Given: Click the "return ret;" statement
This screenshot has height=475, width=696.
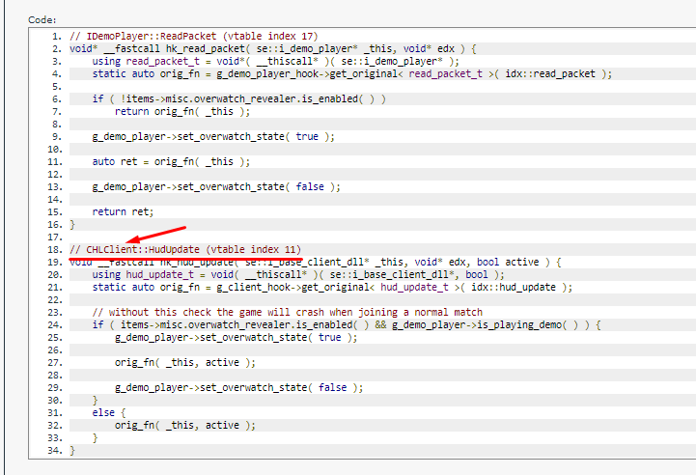Looking at the screenshot, I should (123, 211).
